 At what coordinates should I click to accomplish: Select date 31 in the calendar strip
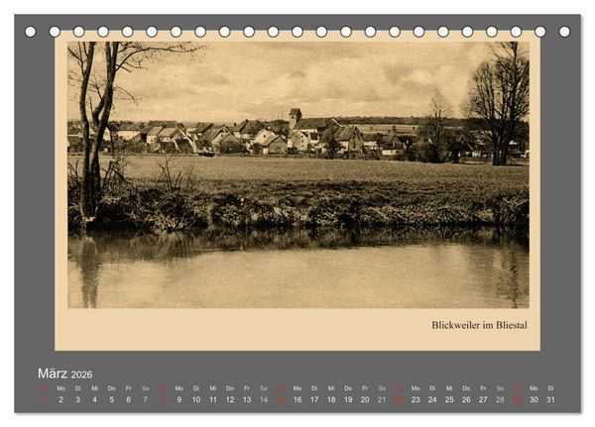[550, 399]
